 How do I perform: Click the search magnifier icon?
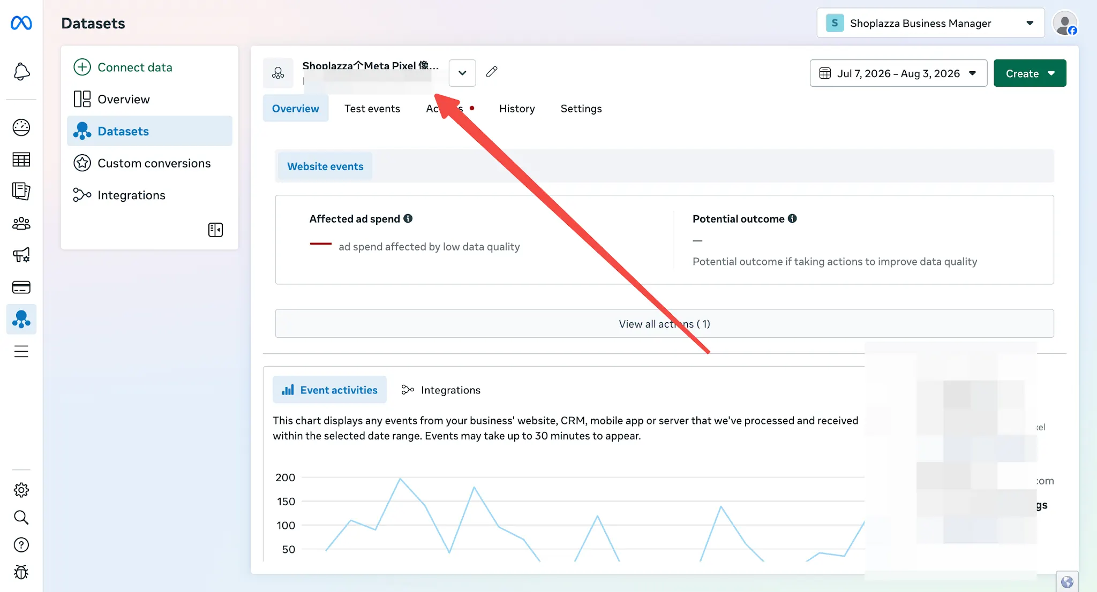tap(21, 518)
